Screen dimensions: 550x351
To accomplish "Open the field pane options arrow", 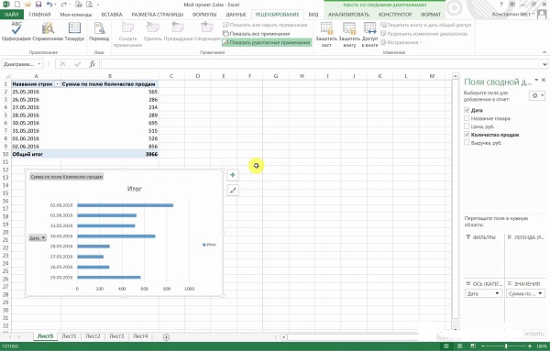I will [x=536, y=81].
